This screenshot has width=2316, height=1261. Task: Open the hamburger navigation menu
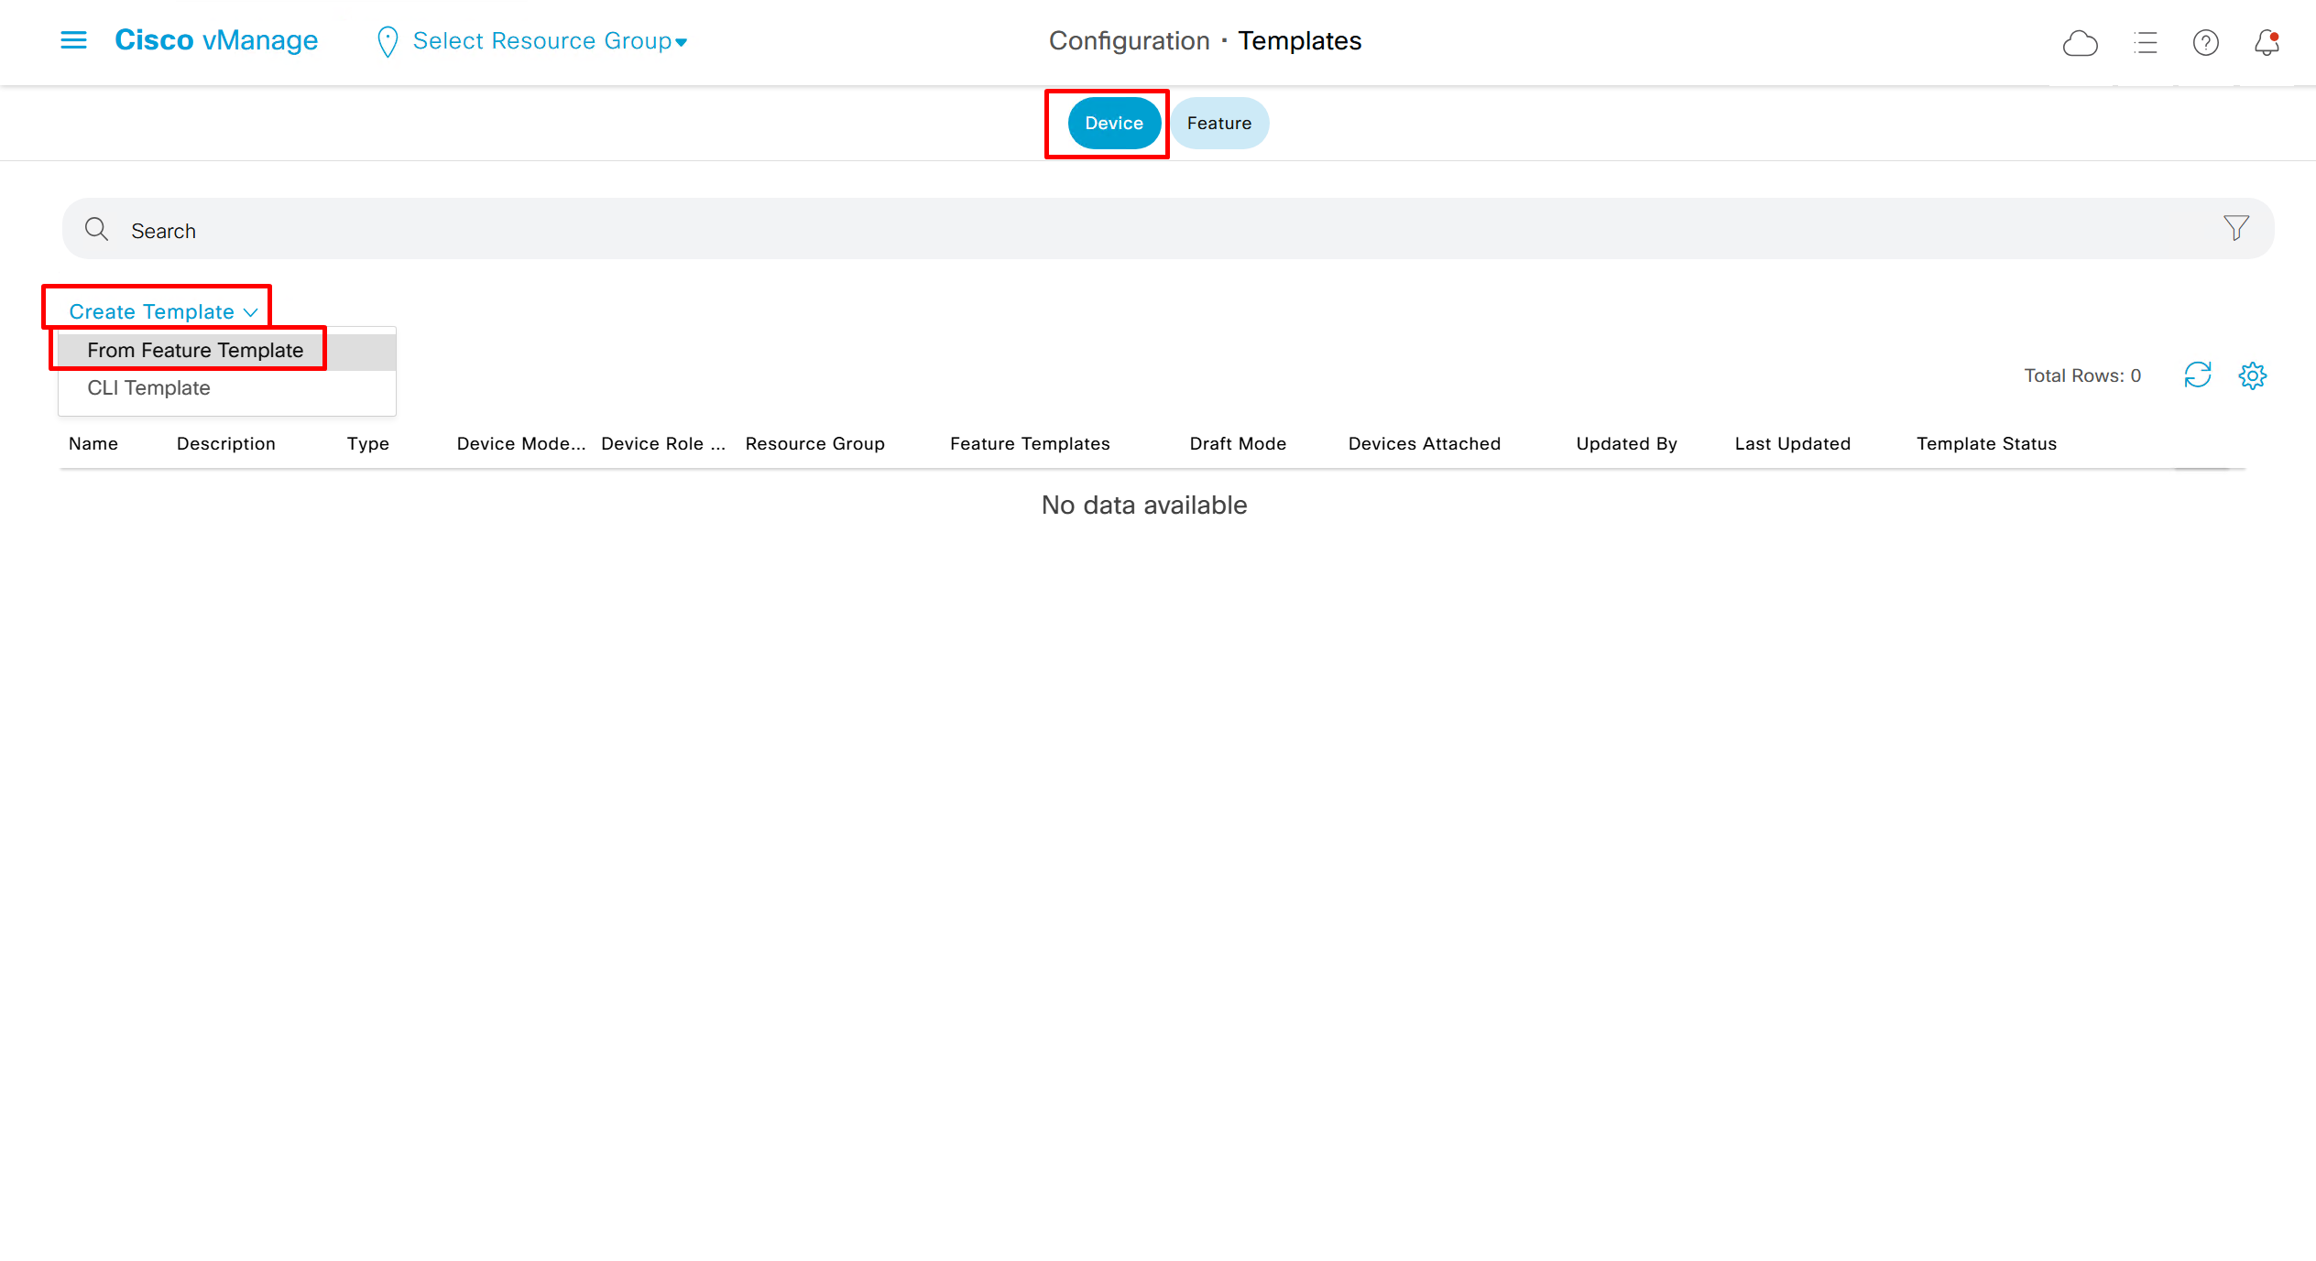(73, 40)
